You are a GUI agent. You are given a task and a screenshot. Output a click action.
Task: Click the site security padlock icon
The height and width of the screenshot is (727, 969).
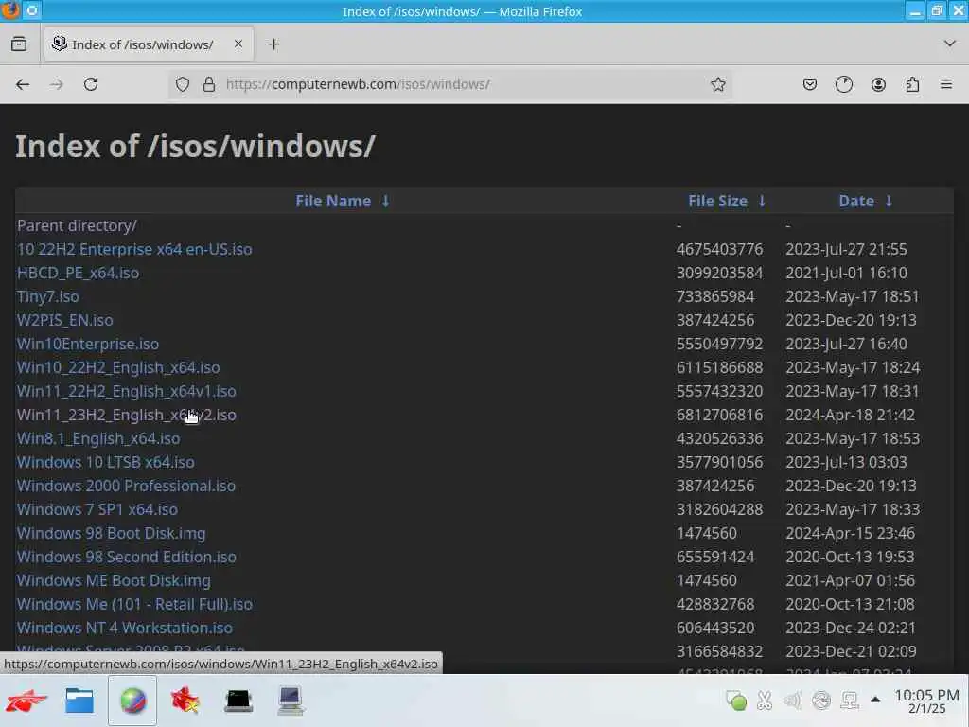(x=209, y=84)
